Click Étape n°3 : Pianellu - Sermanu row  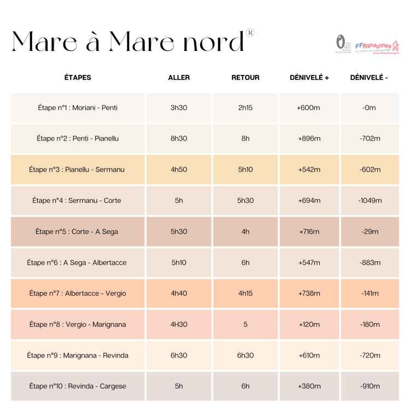pos(205,169)
